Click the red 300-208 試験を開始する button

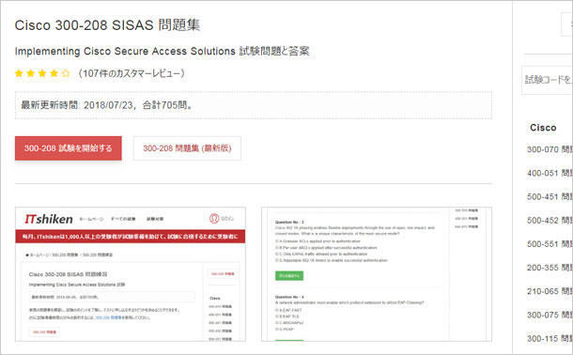69,148
